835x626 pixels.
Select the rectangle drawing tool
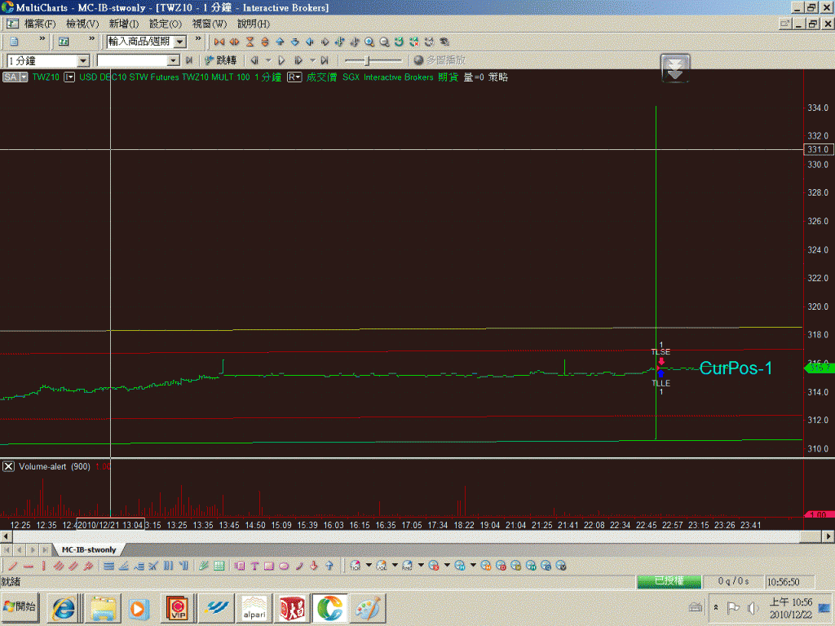coord(269,566)
